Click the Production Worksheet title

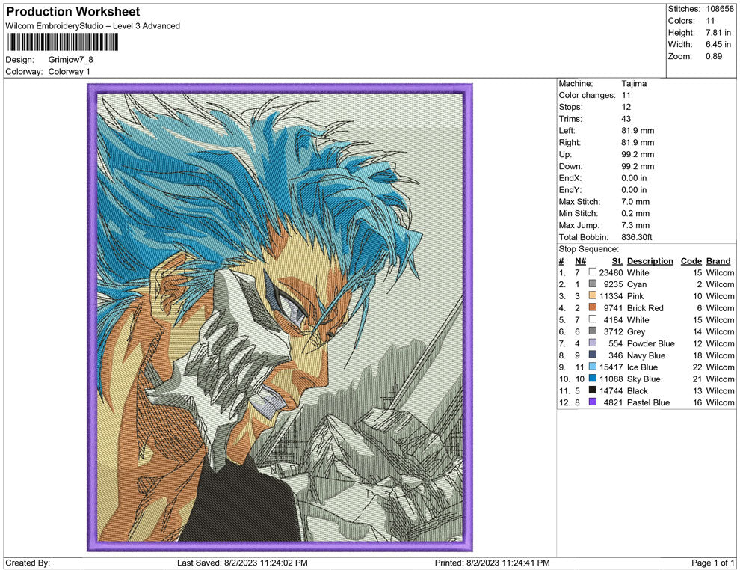point(73,12)
